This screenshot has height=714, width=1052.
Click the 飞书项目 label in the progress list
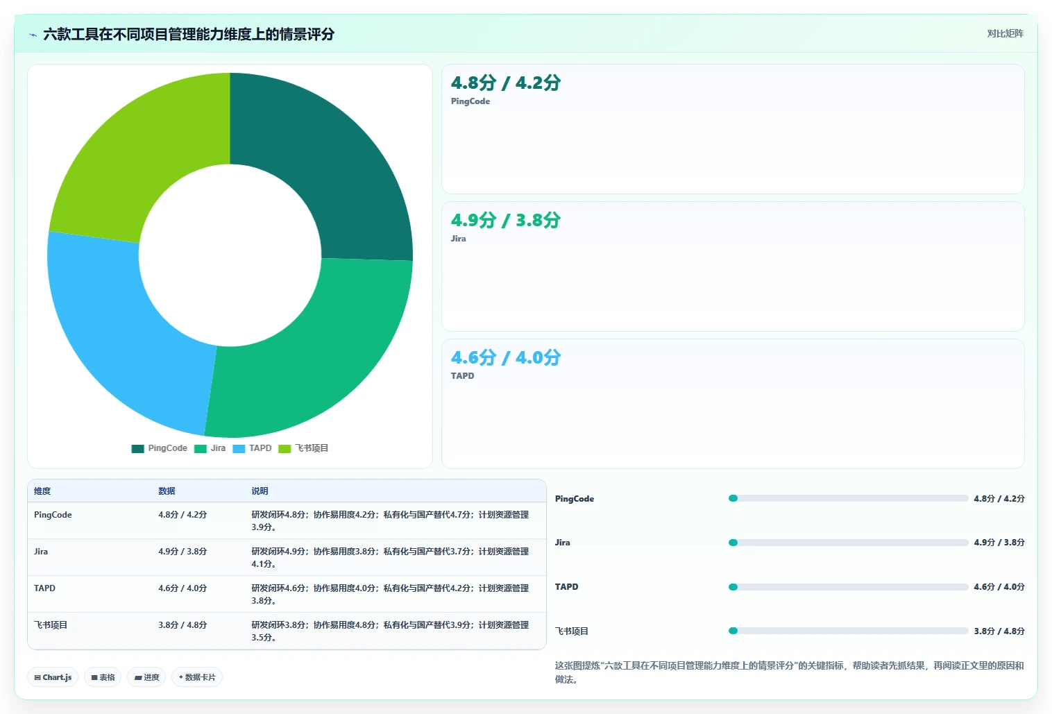(x=572, y=631)
